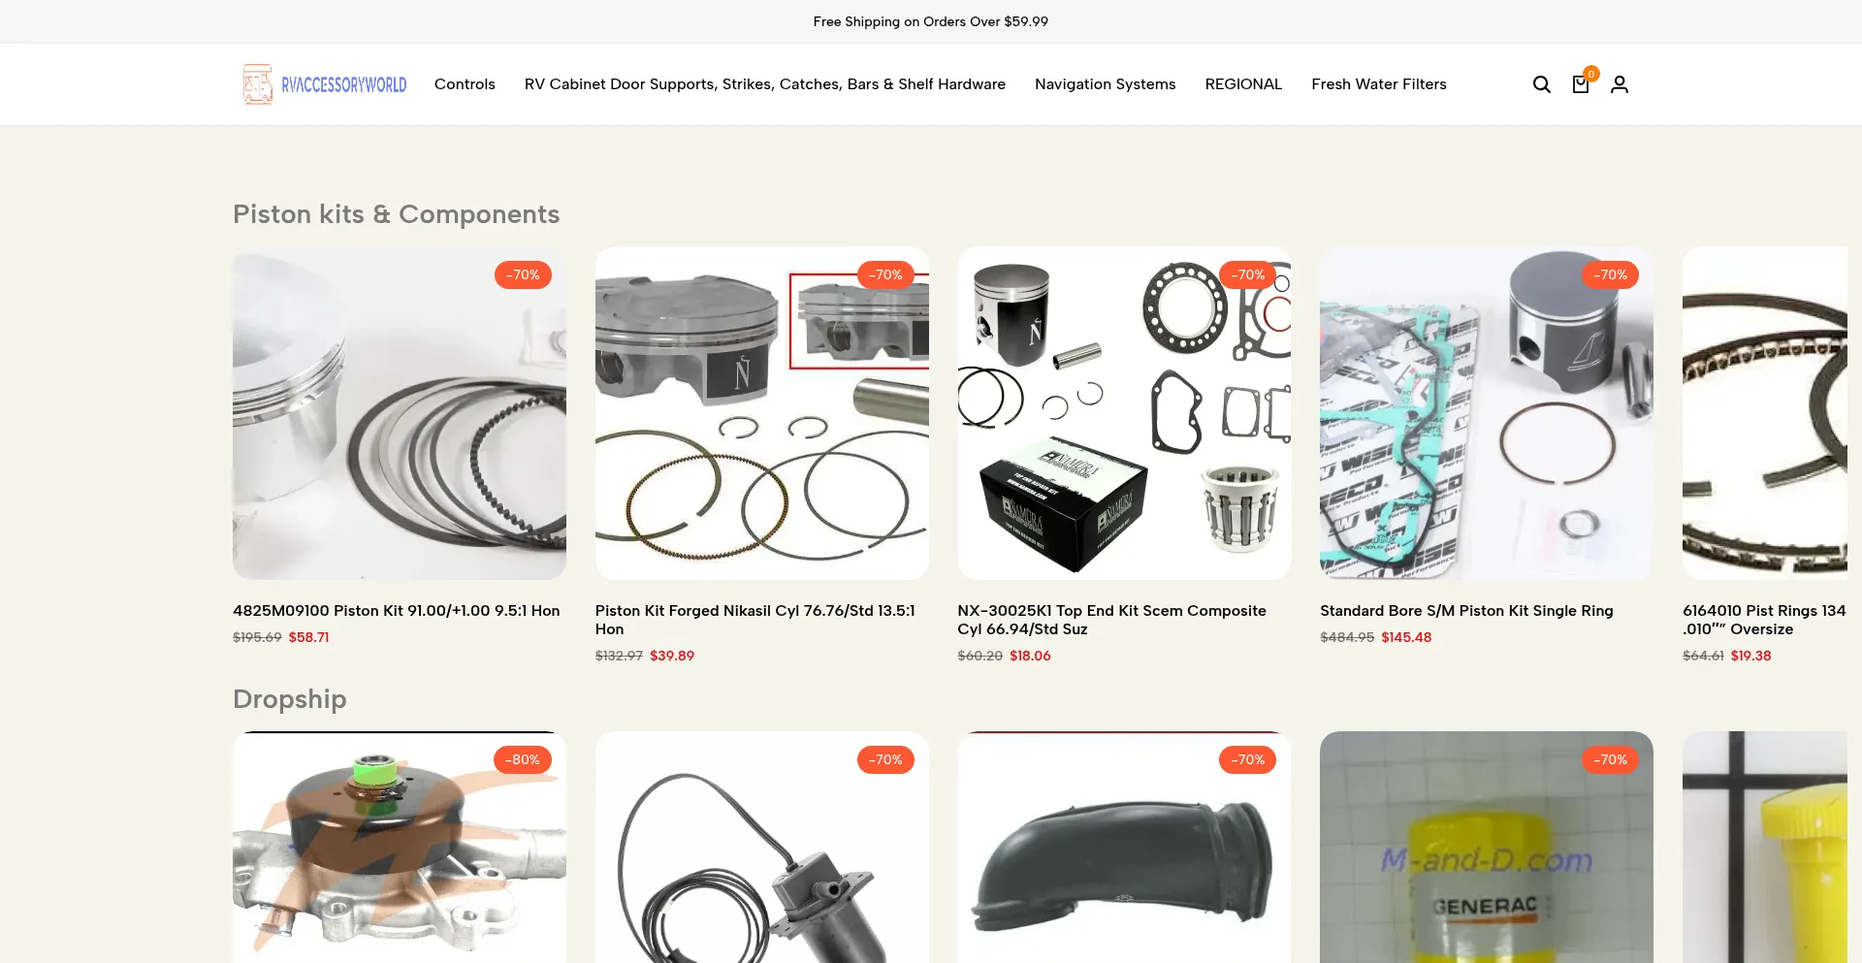
Task: Open the Piston Kit Forged Nikasil link
Action: click(754, 620)
